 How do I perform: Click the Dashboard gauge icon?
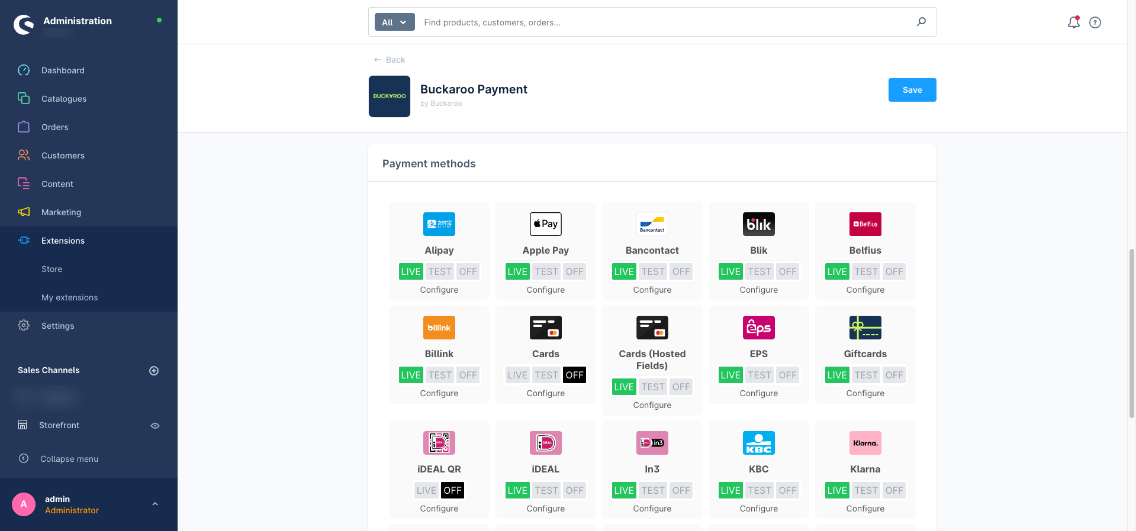pos(24,70)
